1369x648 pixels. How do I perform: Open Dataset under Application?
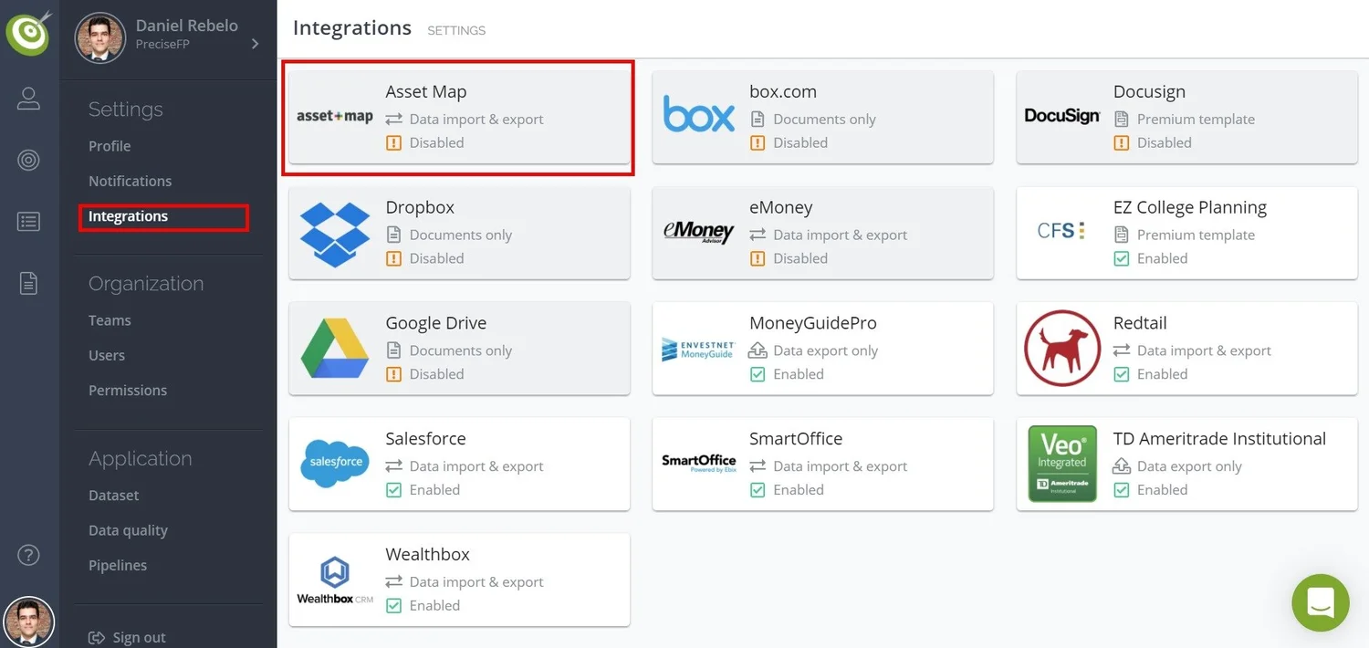click(114, 496)
